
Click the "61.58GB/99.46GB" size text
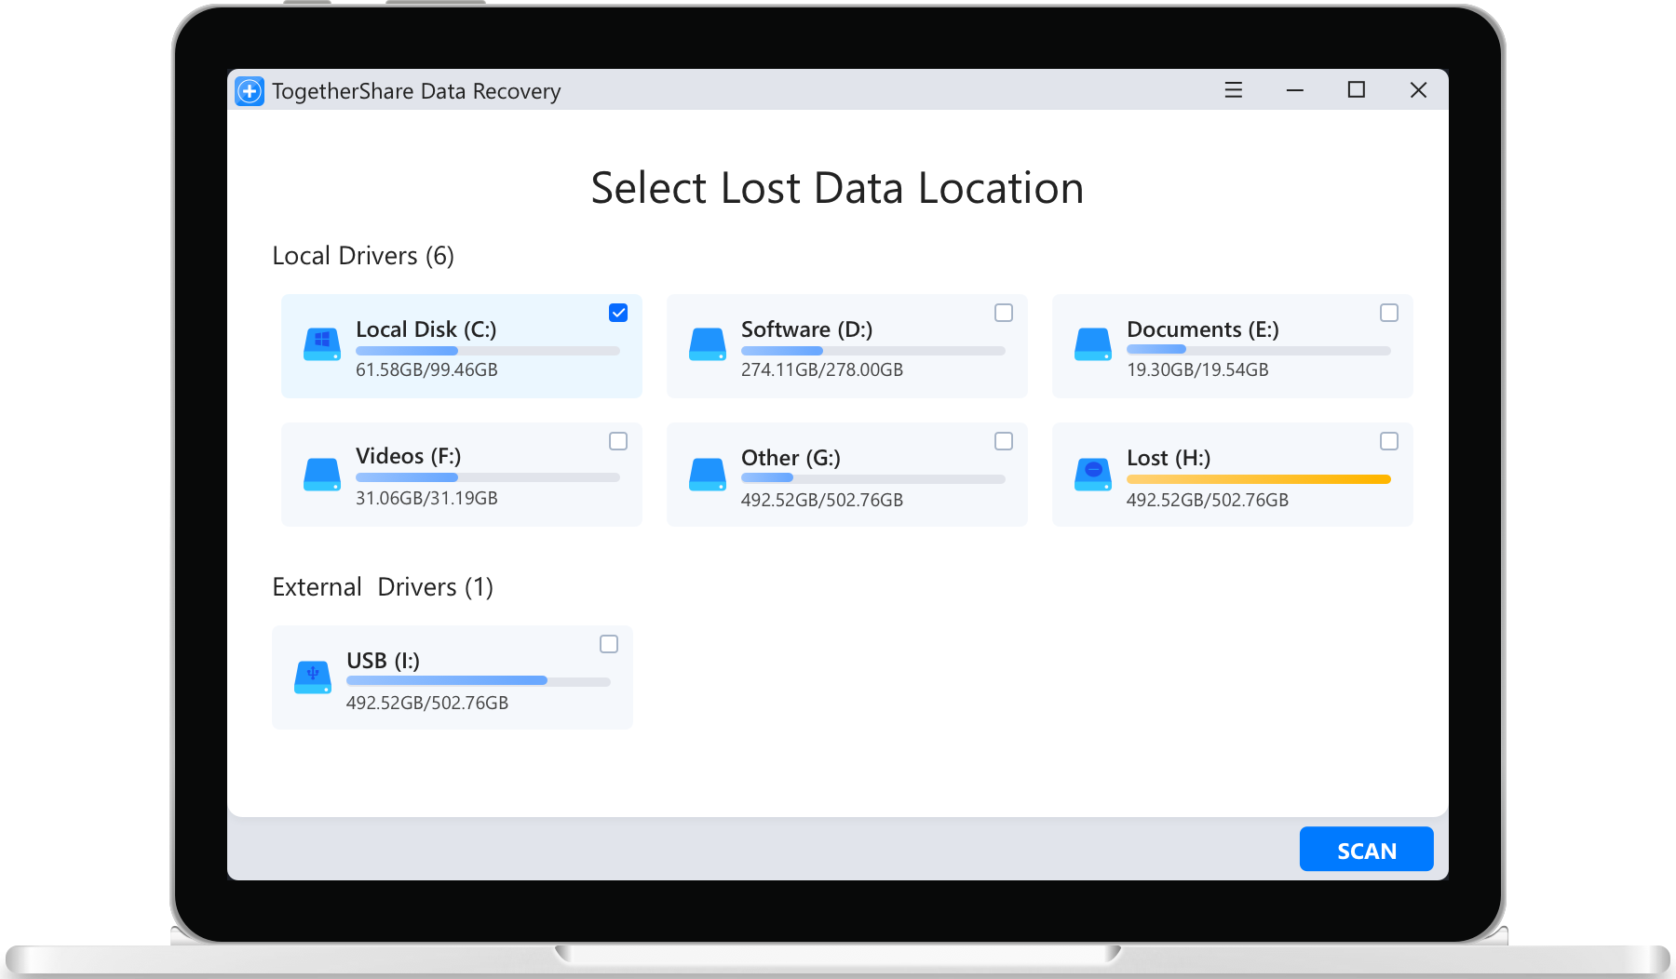[x=426, y=369]
